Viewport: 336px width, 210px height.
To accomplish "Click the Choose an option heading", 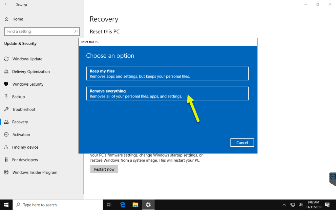I will tap(110, 56).
